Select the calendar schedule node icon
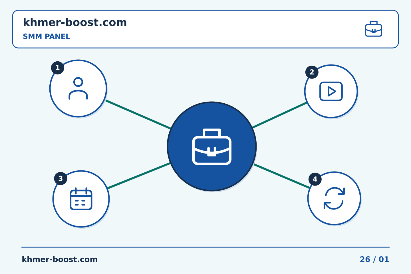The width and height of the screenshot is (411, 274). (x=81, y=199)
